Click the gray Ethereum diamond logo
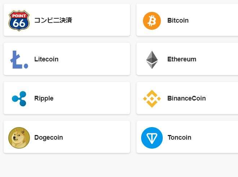238x177 pixels. coord(152,60)
